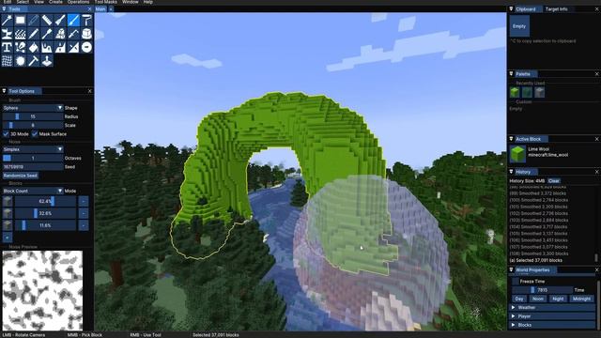Select the ruler tool
The height and width of the screenshot is (338, 601).
(x=47, y=20)
